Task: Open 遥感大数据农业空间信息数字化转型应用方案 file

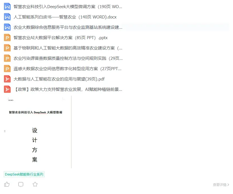Action: pos(67,69)
